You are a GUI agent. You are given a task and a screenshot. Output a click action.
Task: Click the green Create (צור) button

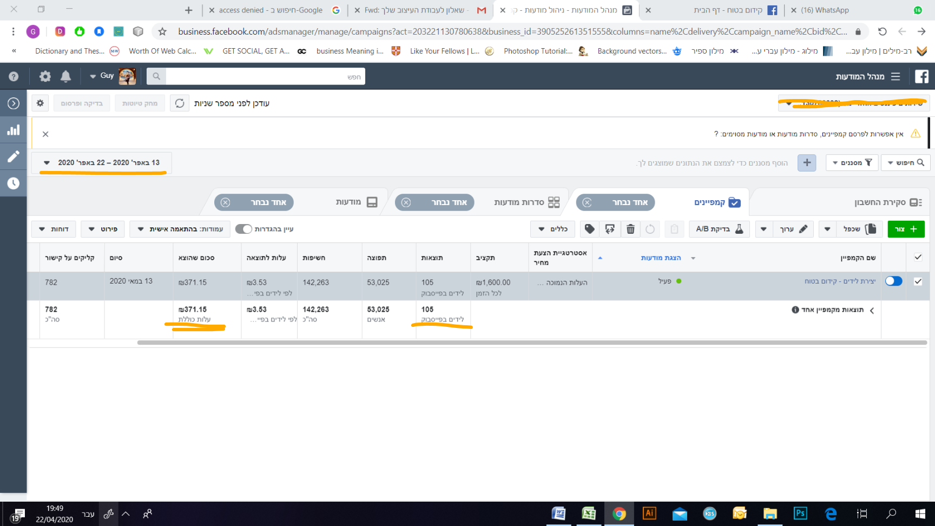[906, 229]
